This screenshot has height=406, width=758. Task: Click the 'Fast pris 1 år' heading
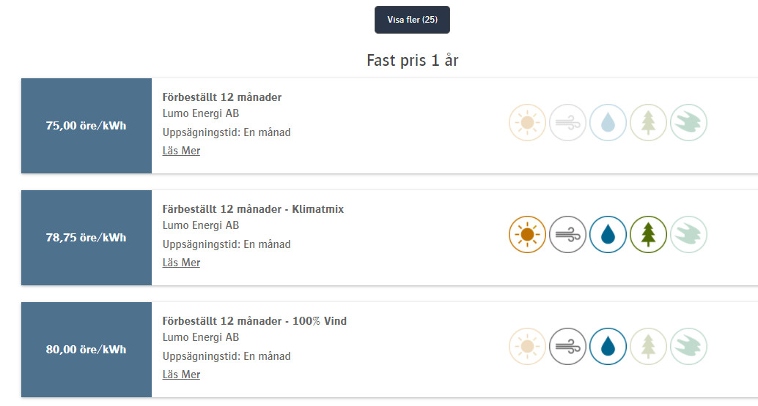(x=412, y=61)
